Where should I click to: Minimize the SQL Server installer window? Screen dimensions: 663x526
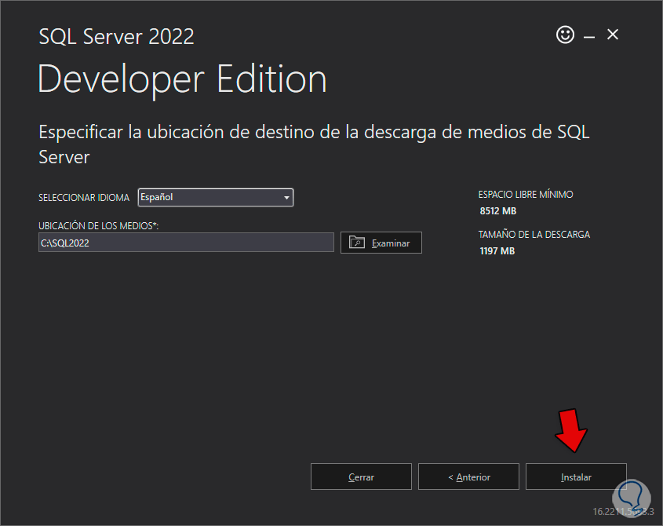(589, 37)
